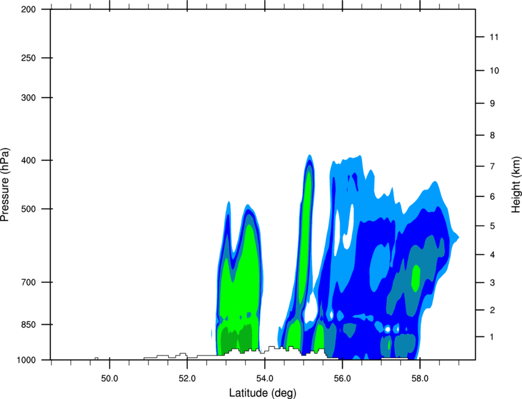This screenshot has height=399, width=522.
Task: Select the 500 pressure tick label
Action: (x=28, y=209)
